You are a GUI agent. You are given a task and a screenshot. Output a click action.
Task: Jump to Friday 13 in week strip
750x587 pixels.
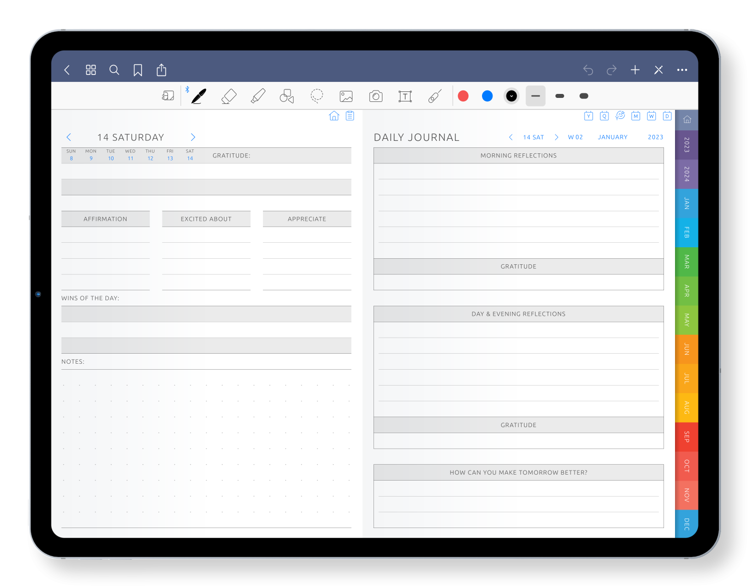click(170, 155)
